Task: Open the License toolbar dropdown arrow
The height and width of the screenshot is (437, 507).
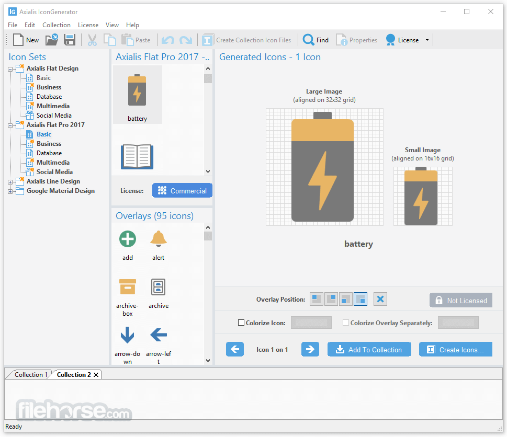Action: click(x=427, y=40)
